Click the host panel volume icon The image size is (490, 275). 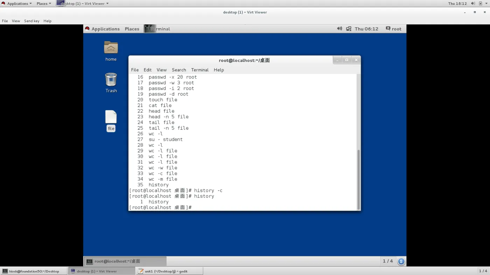pyautogui.click(x=473, y=3)
